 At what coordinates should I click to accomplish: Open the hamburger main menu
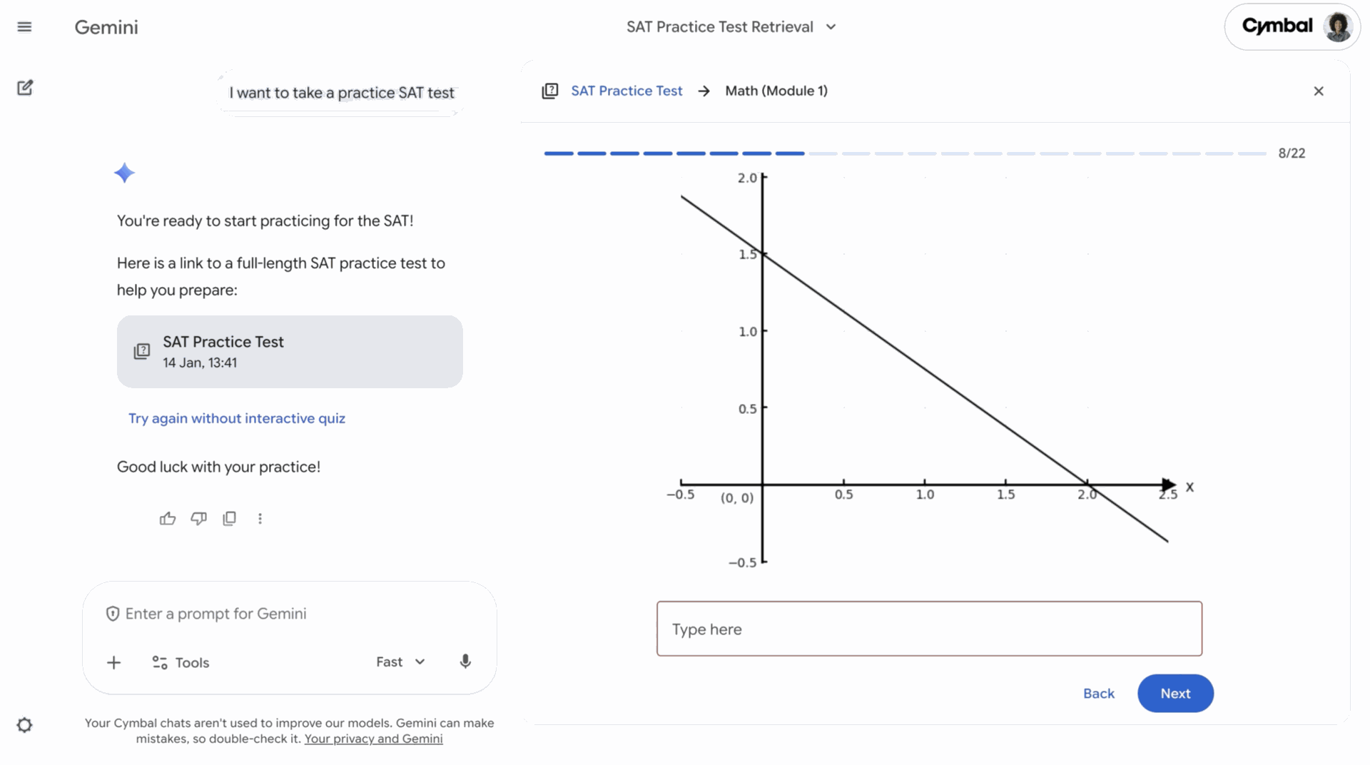tap(24, 27)
